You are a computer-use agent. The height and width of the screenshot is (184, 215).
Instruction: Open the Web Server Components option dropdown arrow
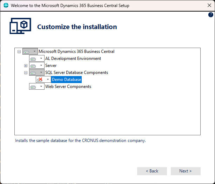41,86
